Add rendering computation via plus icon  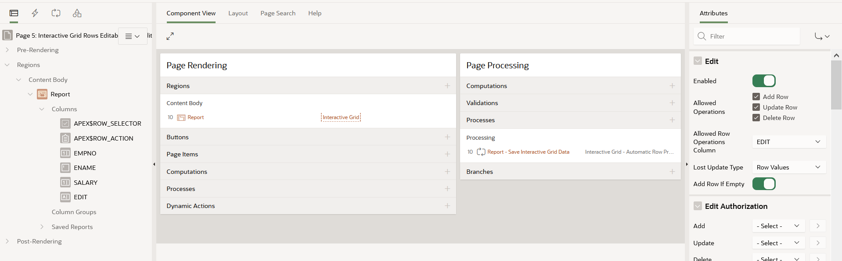tap(447, 172)
